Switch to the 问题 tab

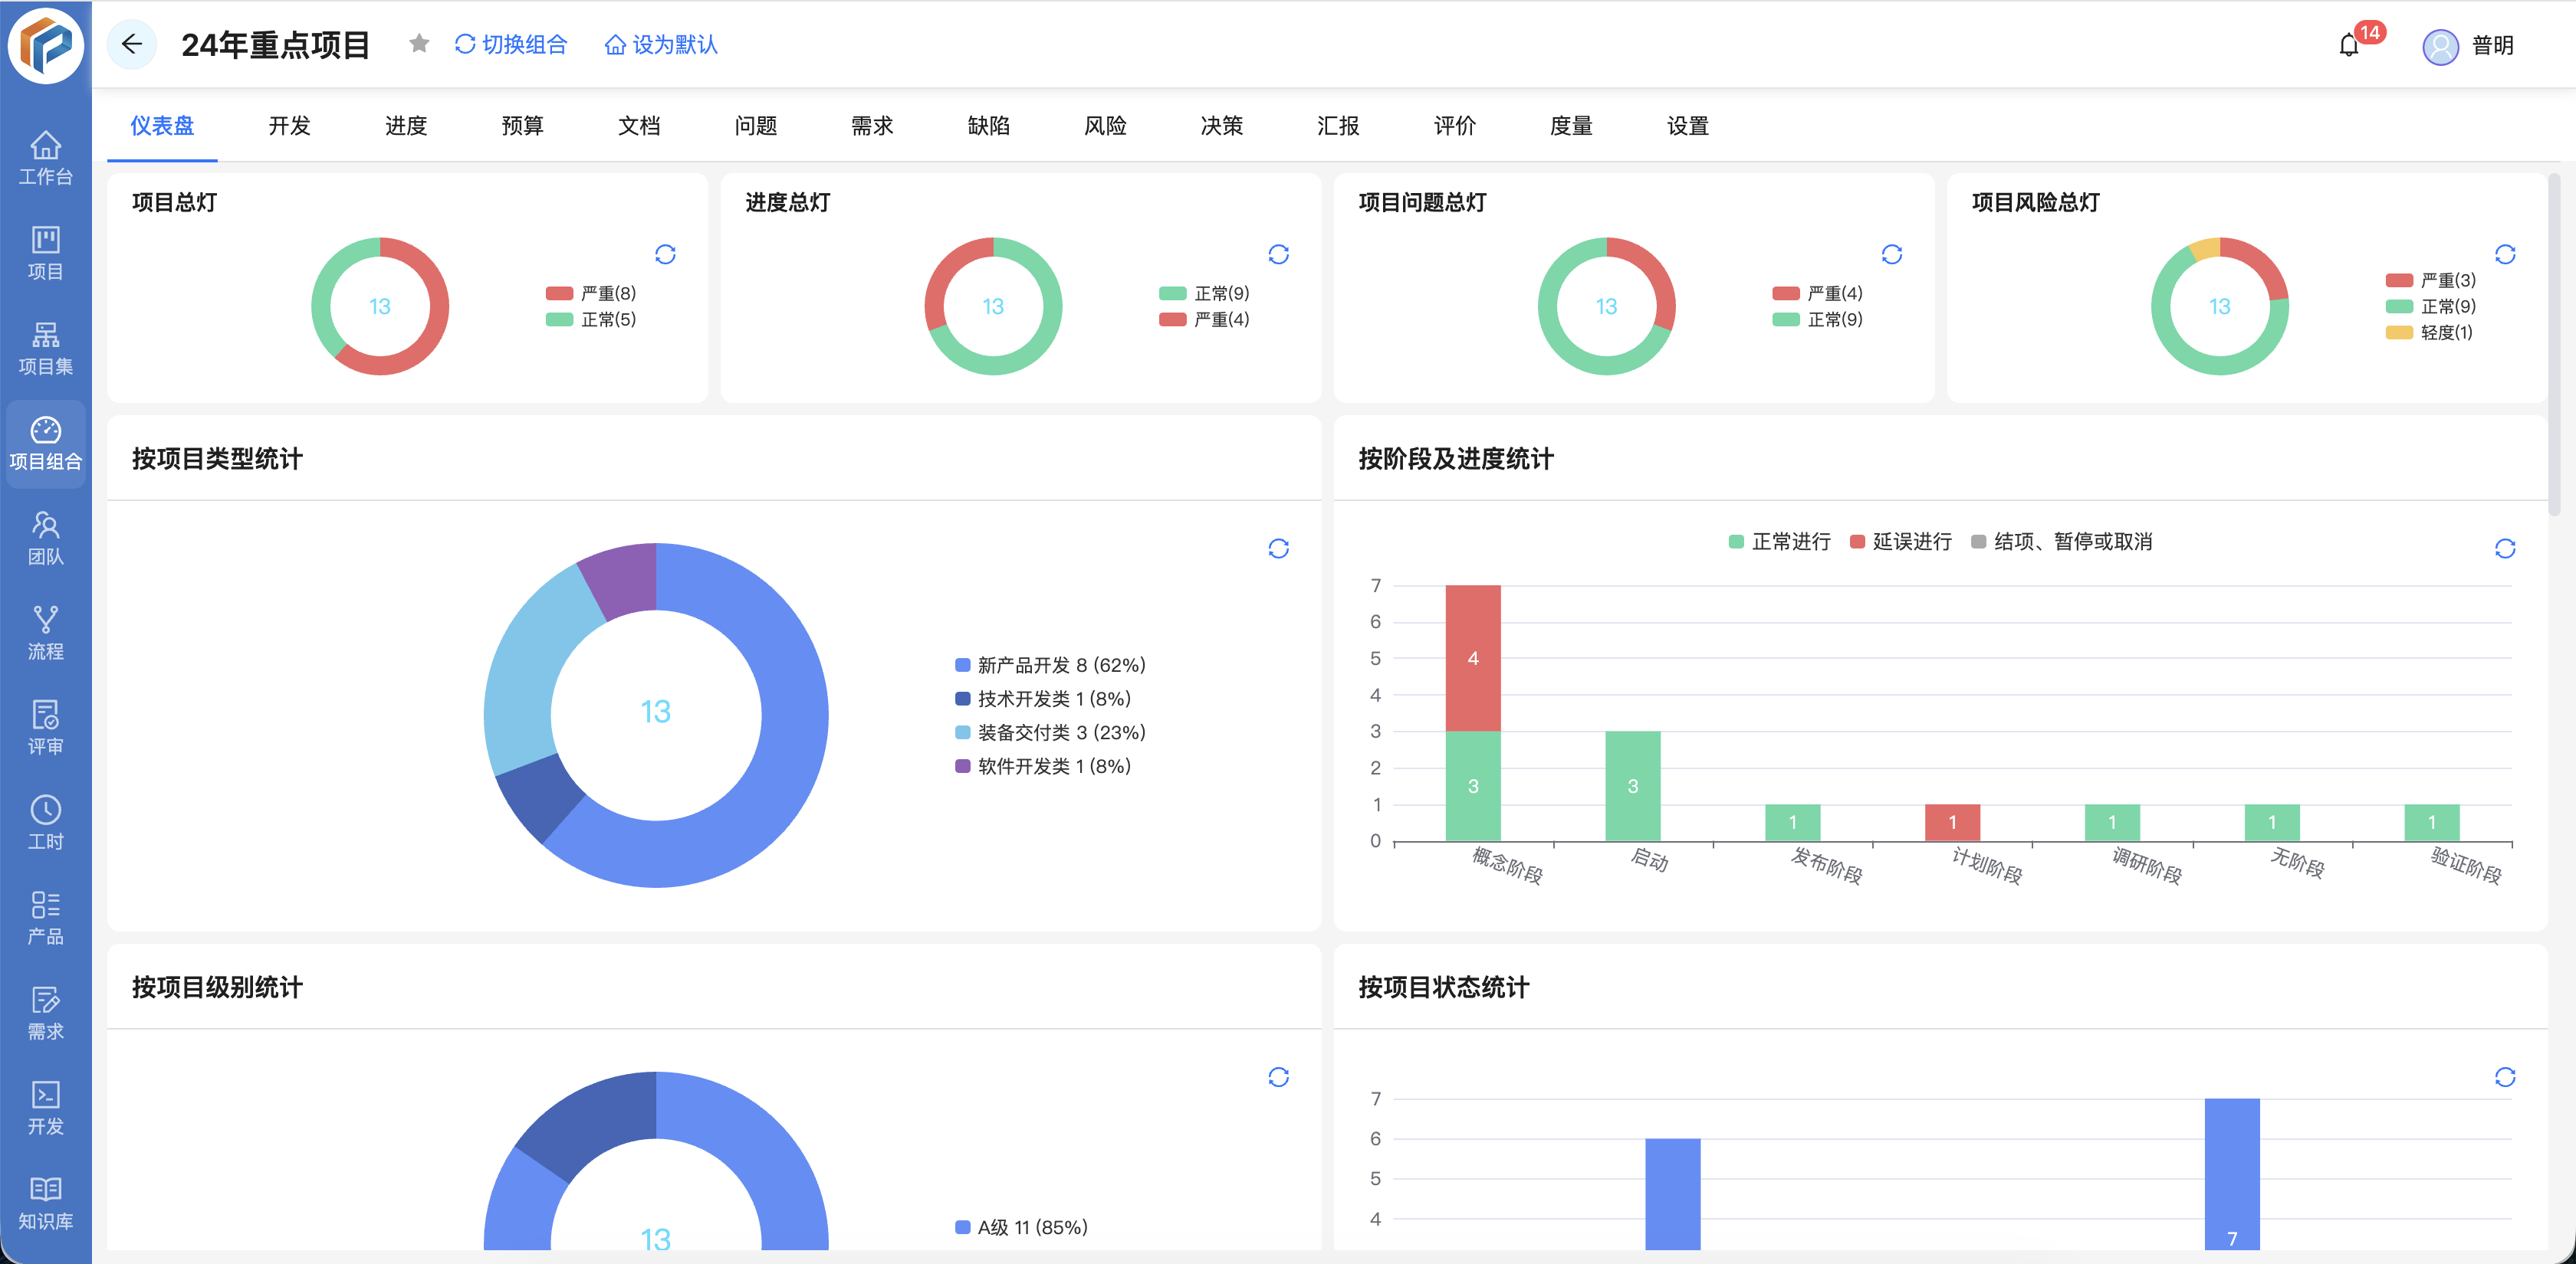(x=756, y=126)
